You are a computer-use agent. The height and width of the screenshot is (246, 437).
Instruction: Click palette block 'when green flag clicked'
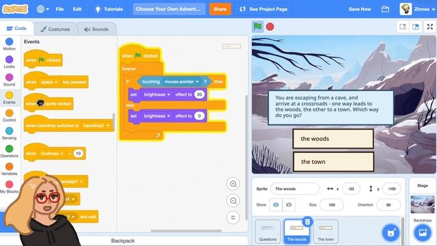click(x=43, y=59)
